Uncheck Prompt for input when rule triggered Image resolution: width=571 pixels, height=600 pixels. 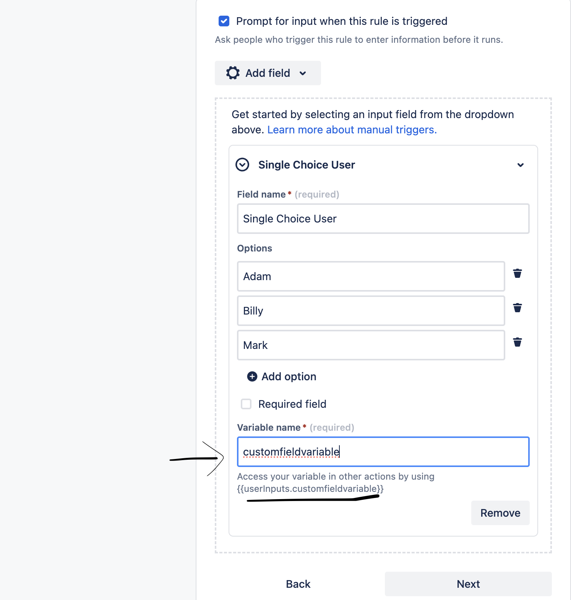pyautogui.click(x=224, y=21)
